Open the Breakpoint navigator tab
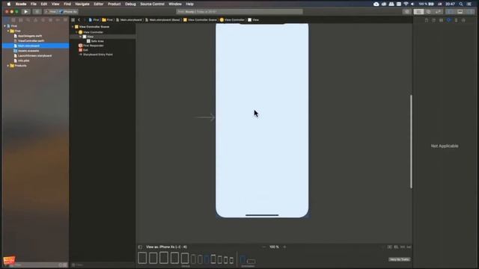Viewport: 479px width, 269px height. coord(58,20)
